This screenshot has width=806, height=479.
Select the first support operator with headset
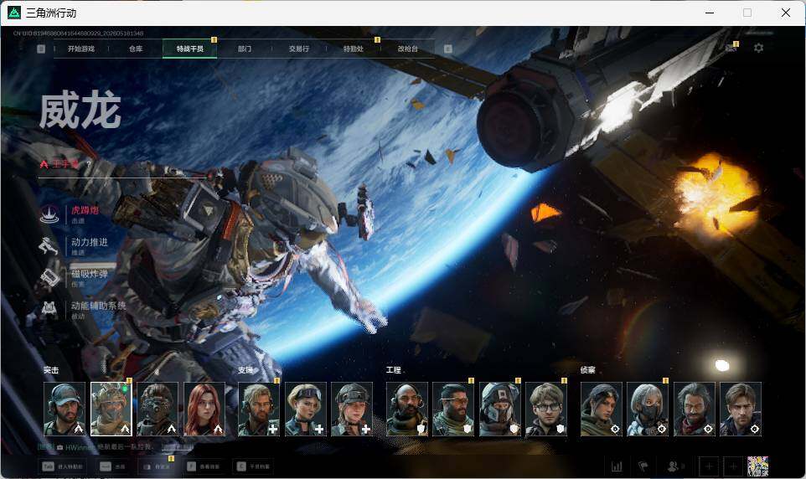pyautogui.click(x=259, y=409)
